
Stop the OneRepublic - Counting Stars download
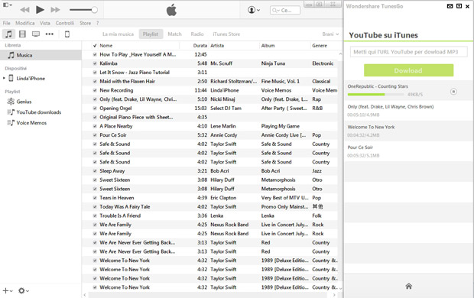coord(453,91)
